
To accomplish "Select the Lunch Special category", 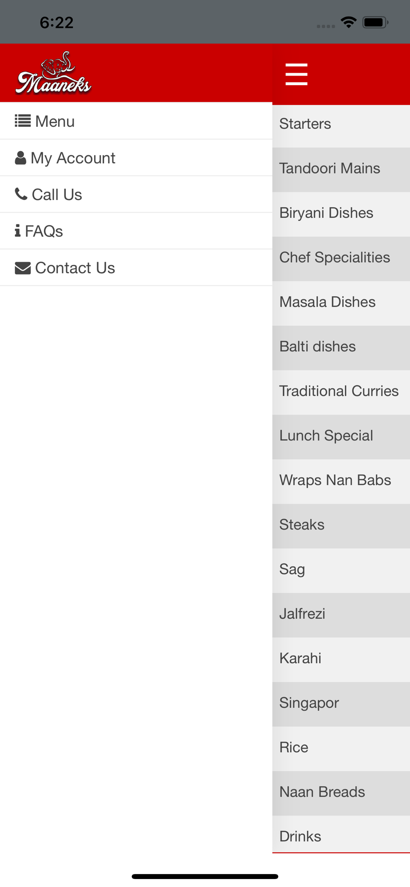I will [x=326, y=436].
